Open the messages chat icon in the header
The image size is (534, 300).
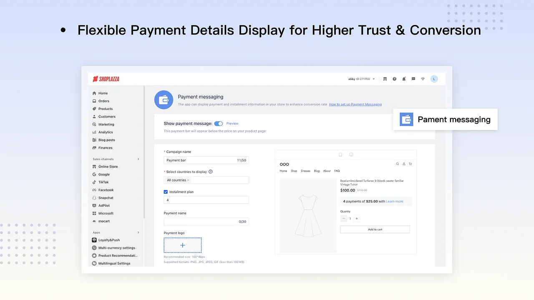click(x=413, y=79)
